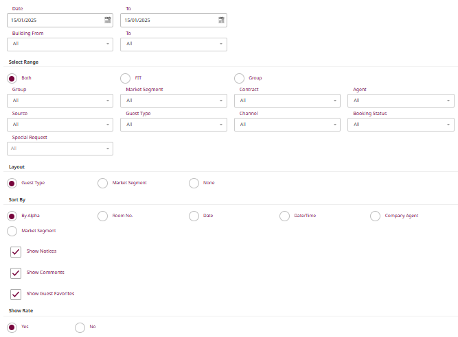Disable Show Guest Favorites checkbox
The image size is (458, 337).
16,294
